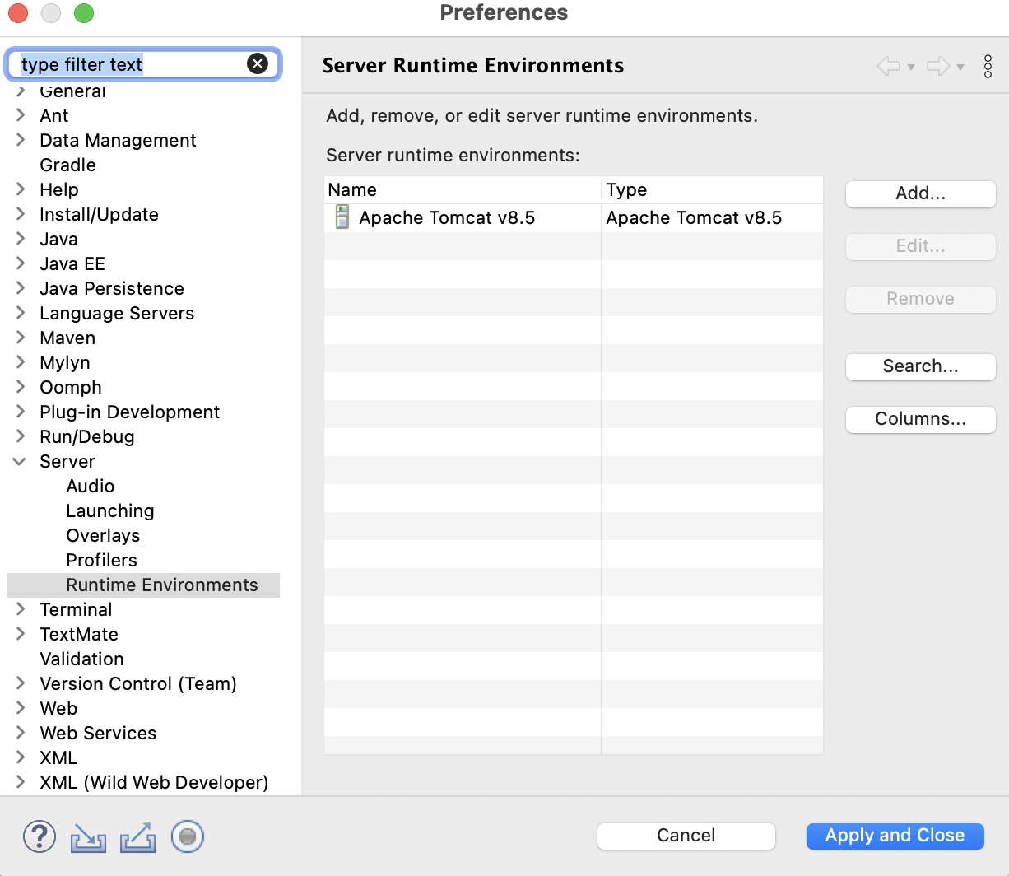Viewport: 1009px width, 876px height.
Task: Select Launching under Server
Action: pos(110,510)
